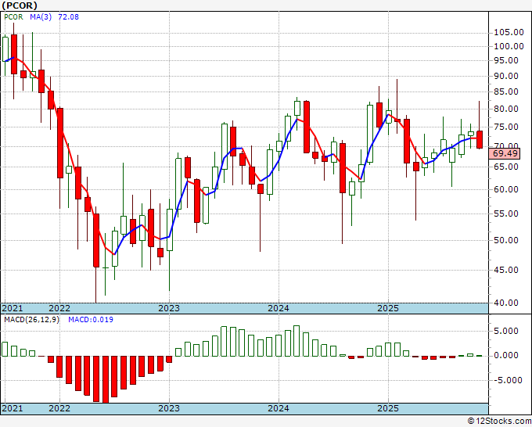Viewport: 532px width, 427px height.
Task: Click 2023 on the MACD panel time axis
Action: point(169,408)
